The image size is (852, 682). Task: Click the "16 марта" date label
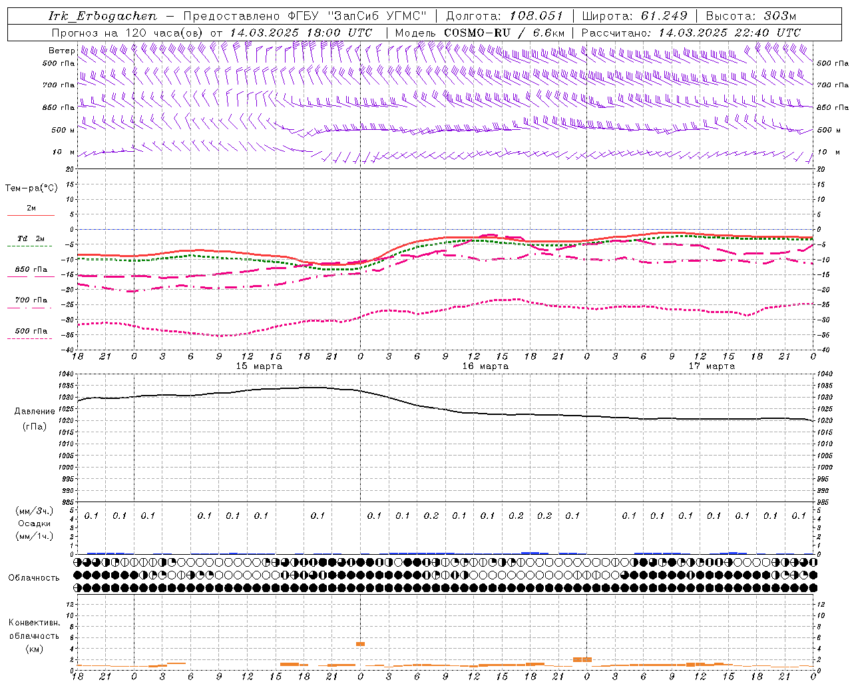pyautogui.click(x=485, y=366)
